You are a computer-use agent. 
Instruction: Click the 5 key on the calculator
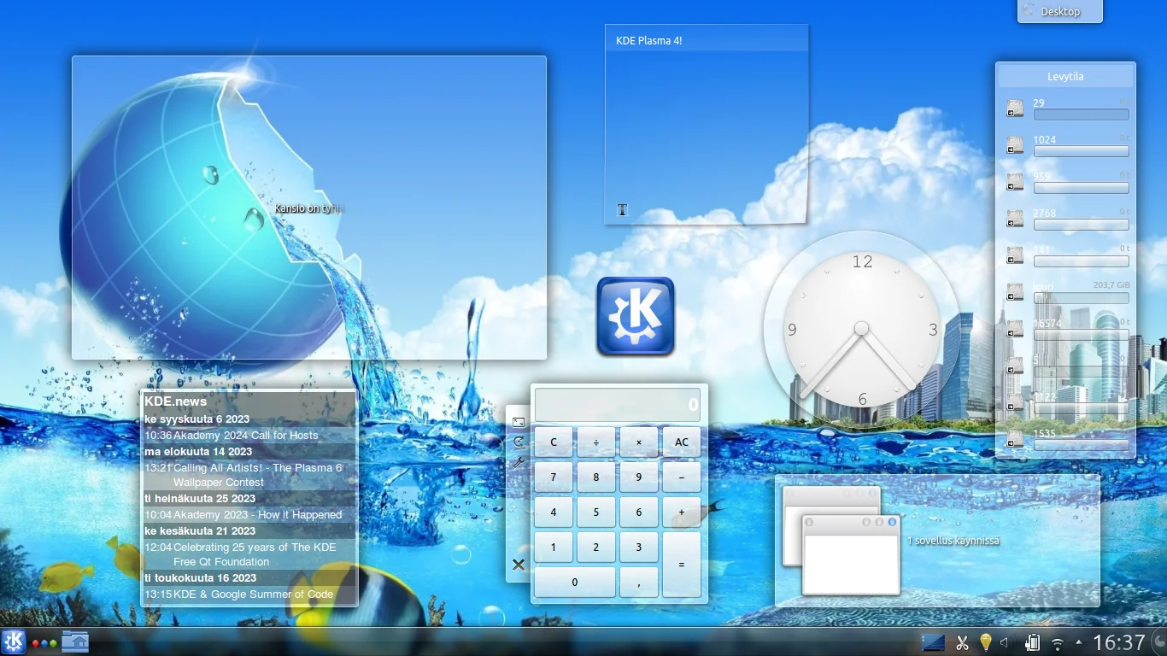(x=596, y=512)
